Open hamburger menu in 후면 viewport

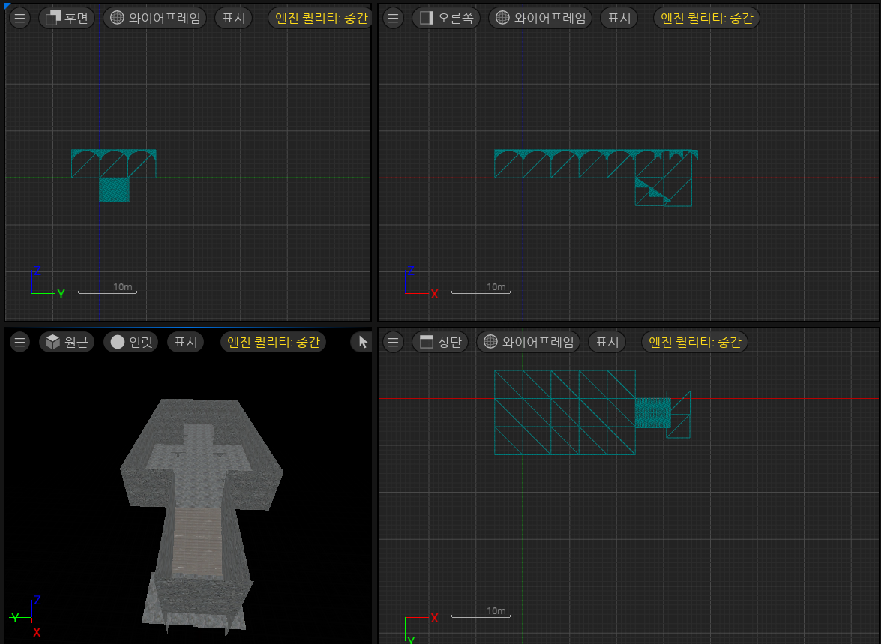pos(19,18)
